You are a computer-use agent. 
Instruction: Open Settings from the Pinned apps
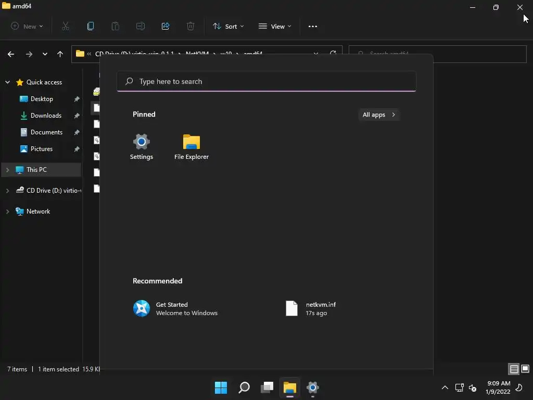pyautogui.click(x=142, y=146)
